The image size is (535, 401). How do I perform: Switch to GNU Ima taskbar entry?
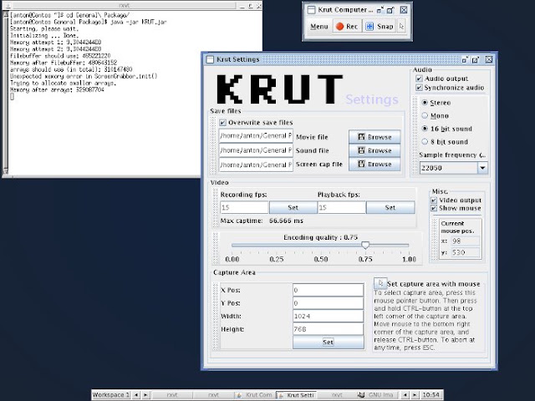point(377,395)
